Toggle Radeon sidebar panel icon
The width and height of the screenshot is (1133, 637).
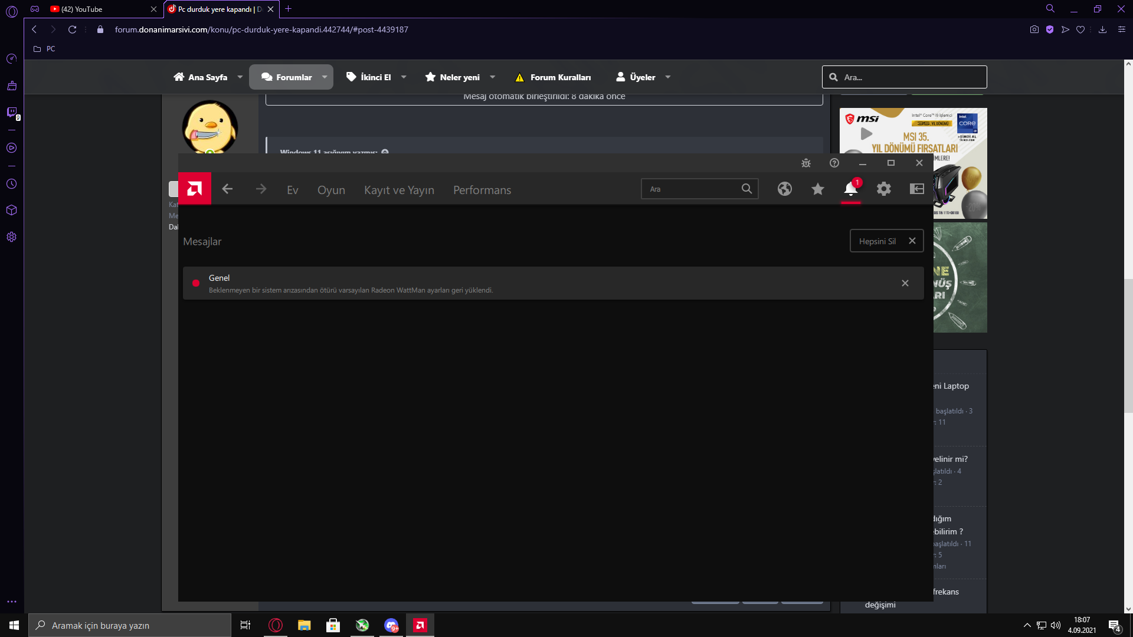click(916, 189)
